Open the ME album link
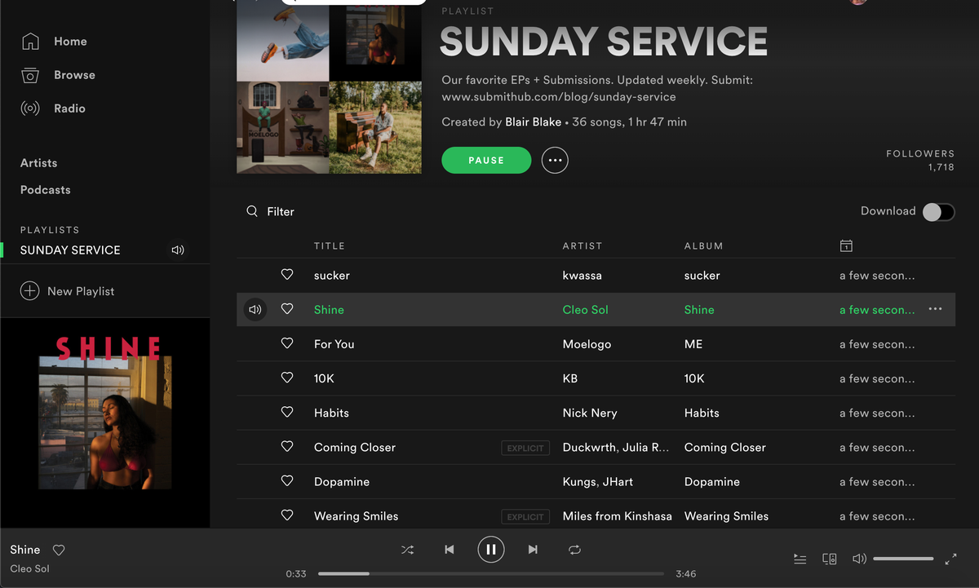 point(693,344)
